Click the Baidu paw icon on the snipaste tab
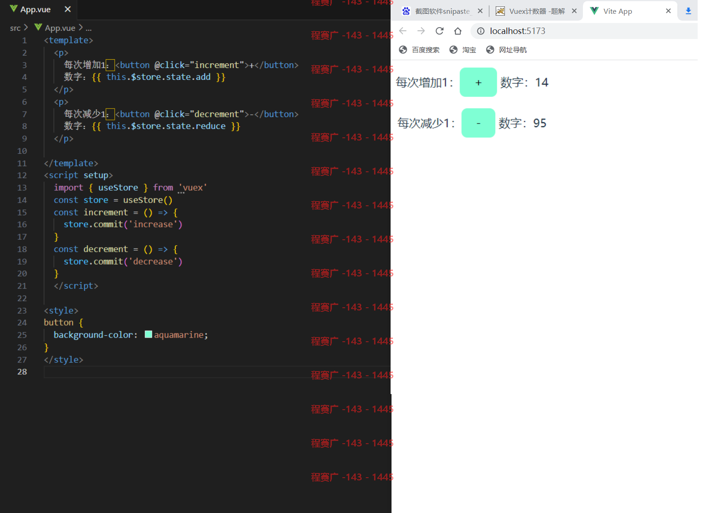 tap(406, 11)
